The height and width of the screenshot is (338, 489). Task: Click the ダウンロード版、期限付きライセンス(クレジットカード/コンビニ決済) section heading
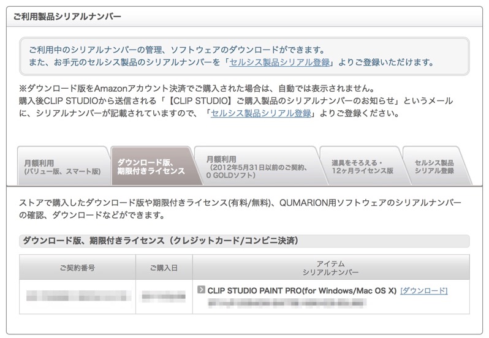coord(161,241)
